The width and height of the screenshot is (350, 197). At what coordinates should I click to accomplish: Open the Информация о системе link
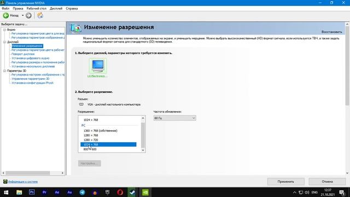(x=23, y=182)
